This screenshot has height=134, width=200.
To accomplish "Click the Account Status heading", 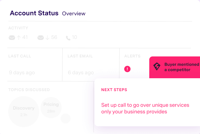I will point(34,13).
